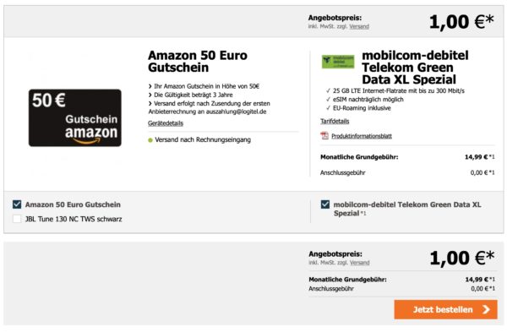The width and height of the screenshot is (507, 332).
Task: Click the footnote asterisk next to top 1,00 € price
Action: click(490, 19)
